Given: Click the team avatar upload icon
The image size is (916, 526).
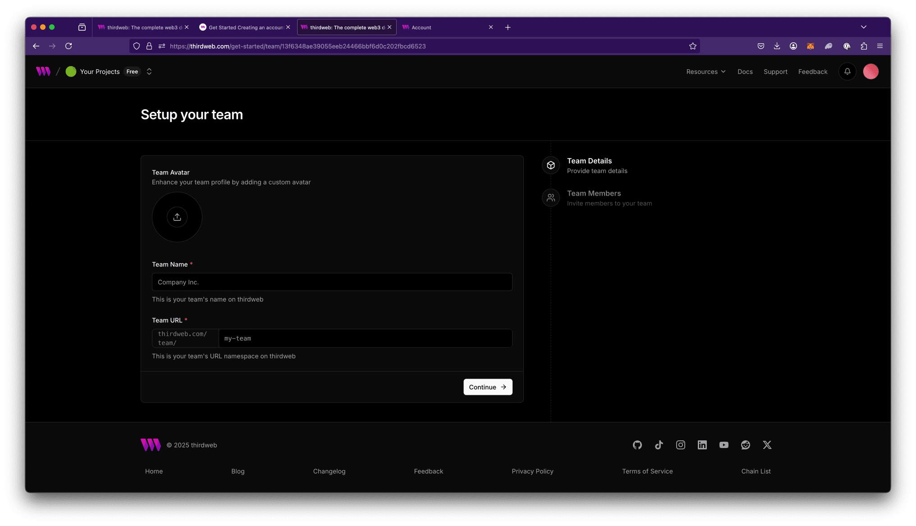Looking at the screenshot, I should [177, 216].
